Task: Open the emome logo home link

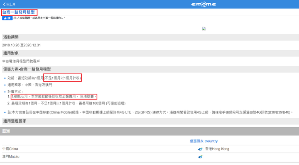Action: [x=203, y=4]
